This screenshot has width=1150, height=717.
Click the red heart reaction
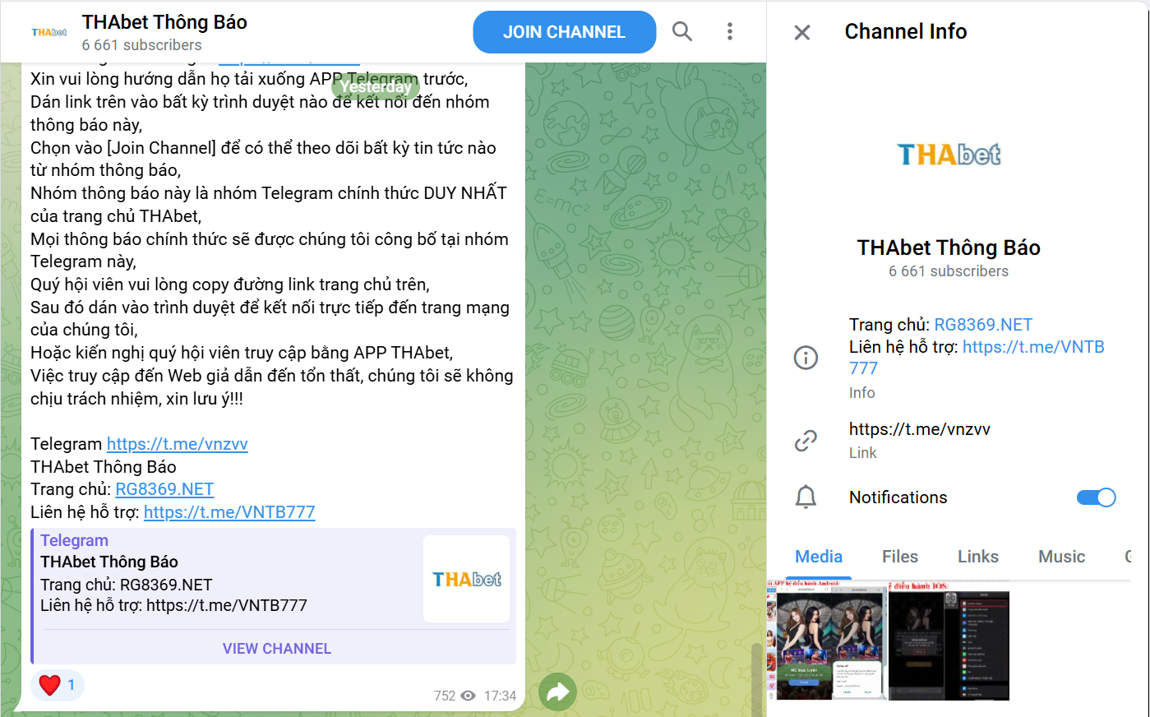50,685
